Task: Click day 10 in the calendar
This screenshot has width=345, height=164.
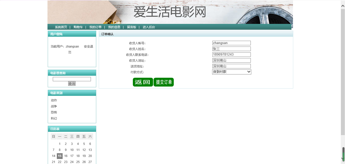Action: 72,150
